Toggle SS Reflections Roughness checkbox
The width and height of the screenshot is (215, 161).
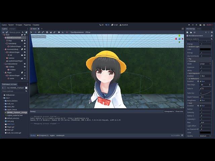tap(201, 100)
